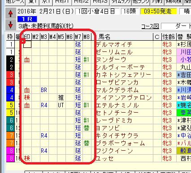The image size is (191, 173).
Task: Open the 対戦 tab
Action: [x=157, y=2]
